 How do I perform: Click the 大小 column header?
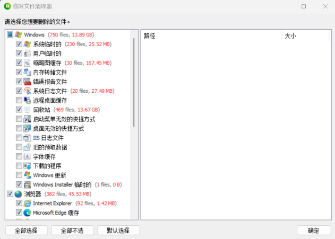click(305, 36)
